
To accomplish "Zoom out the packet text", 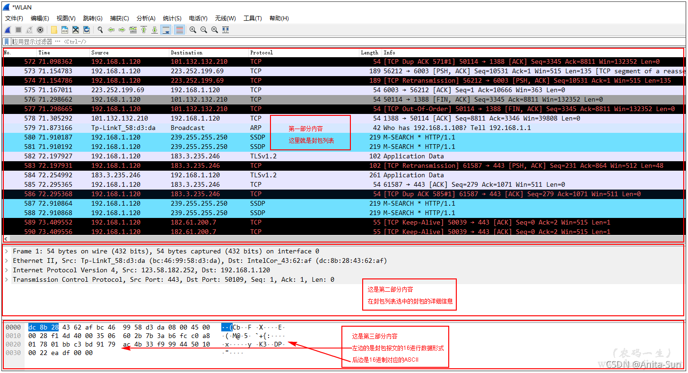I will (204, 30).
